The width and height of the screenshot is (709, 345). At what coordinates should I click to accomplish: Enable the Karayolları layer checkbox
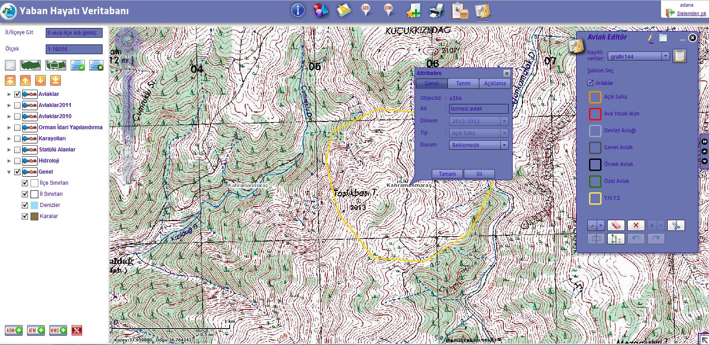coord(17,139)
